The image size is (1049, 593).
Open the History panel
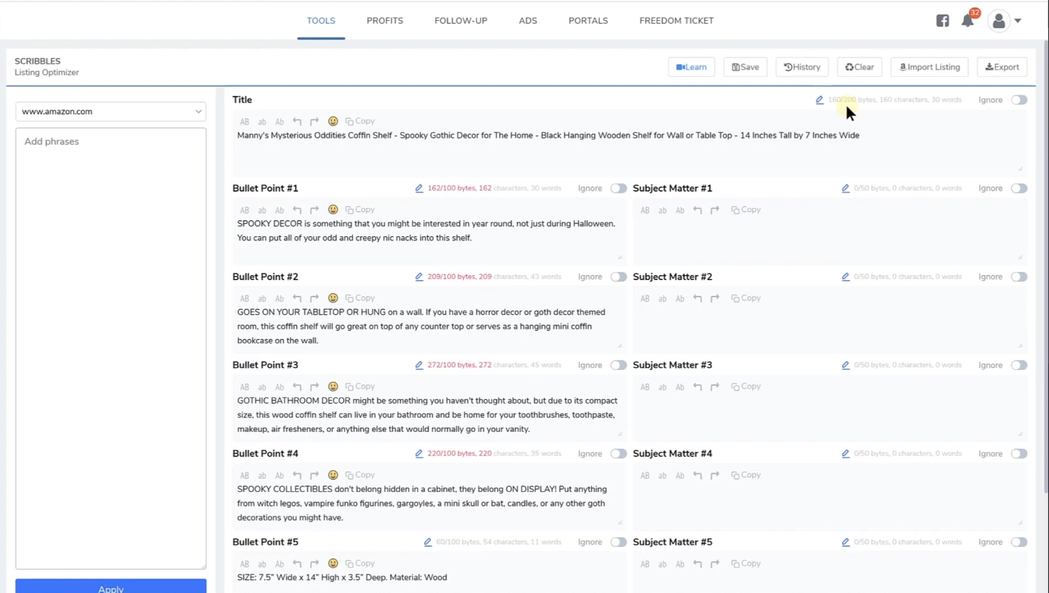[x=802, y=67]
